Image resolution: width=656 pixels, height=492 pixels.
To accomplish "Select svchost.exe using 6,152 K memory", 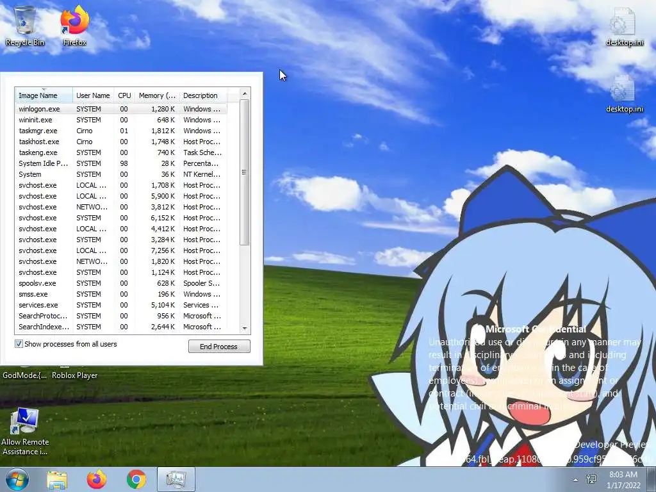I will click(121, 218).
